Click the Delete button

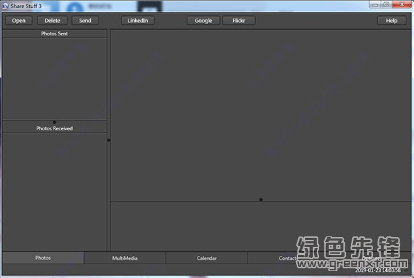(x=52, y=21)
